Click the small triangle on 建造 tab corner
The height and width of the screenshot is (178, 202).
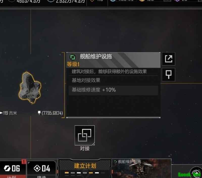click(29, 163)
